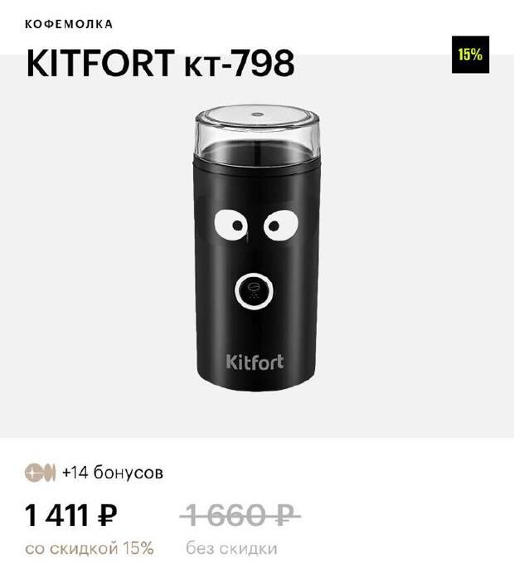
Task: Select the Кофемолка category label
Action: coord(69,24)
